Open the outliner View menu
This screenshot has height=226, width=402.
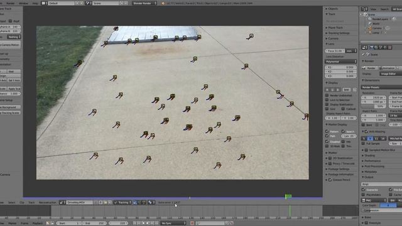[x=373, y=9]
